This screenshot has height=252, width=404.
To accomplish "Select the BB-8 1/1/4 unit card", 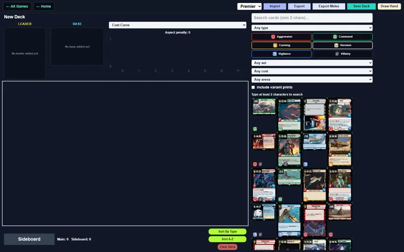I will pos(340,115).
